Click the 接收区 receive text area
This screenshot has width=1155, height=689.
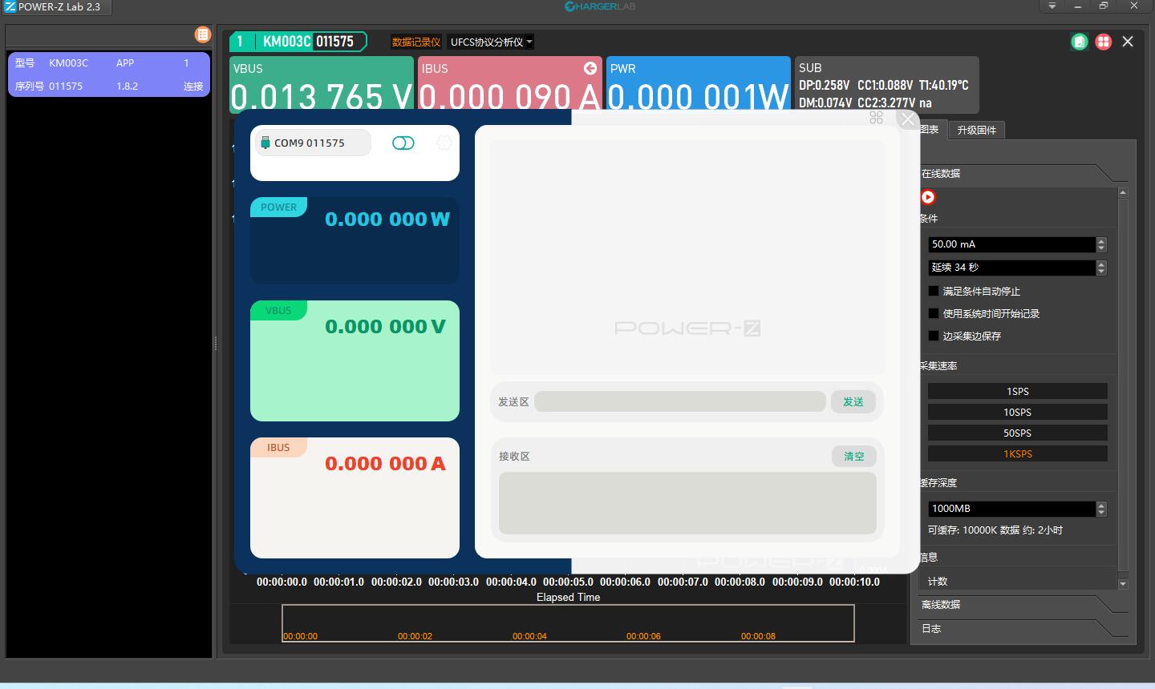pos(687,503)
